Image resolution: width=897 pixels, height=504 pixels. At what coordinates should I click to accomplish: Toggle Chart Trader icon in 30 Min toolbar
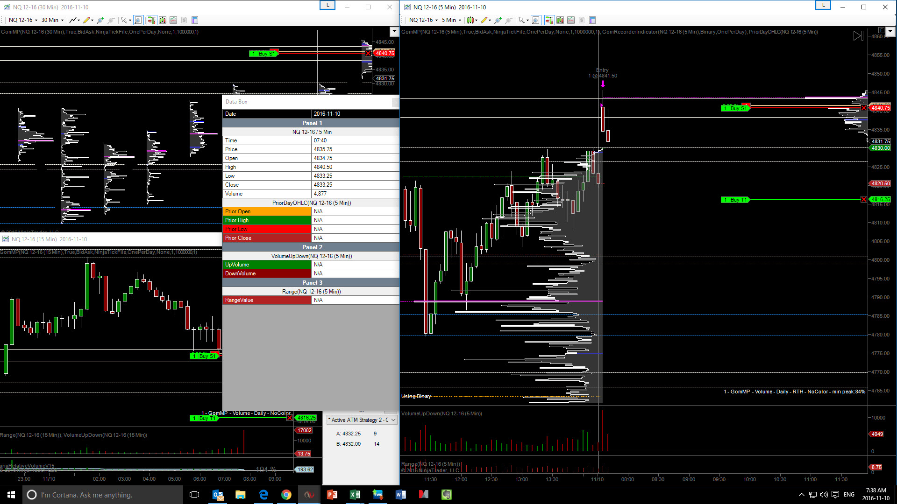click(x=151, y=20)
